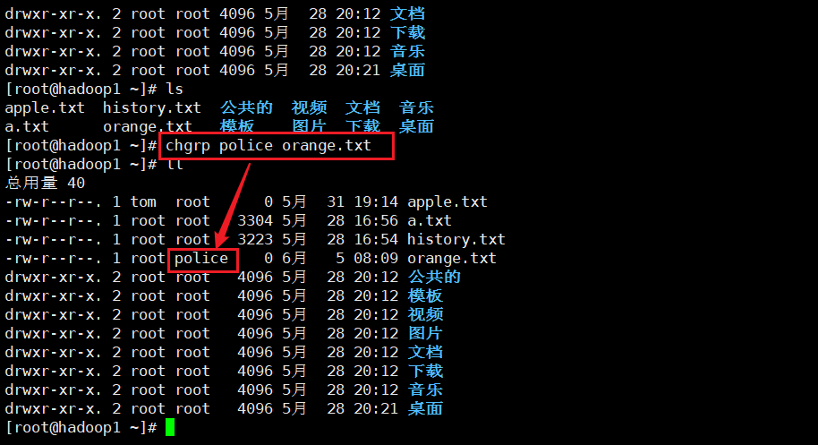Click the directory '桌面' in the bottom listing row
The width and height of the screenshot is (818, 445).
point(425,408)
